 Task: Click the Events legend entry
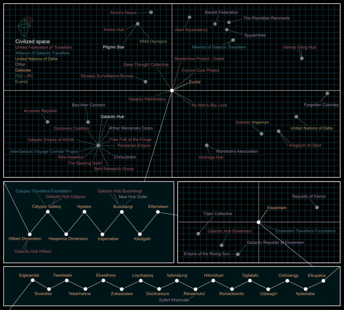click(x=22, y=82)
